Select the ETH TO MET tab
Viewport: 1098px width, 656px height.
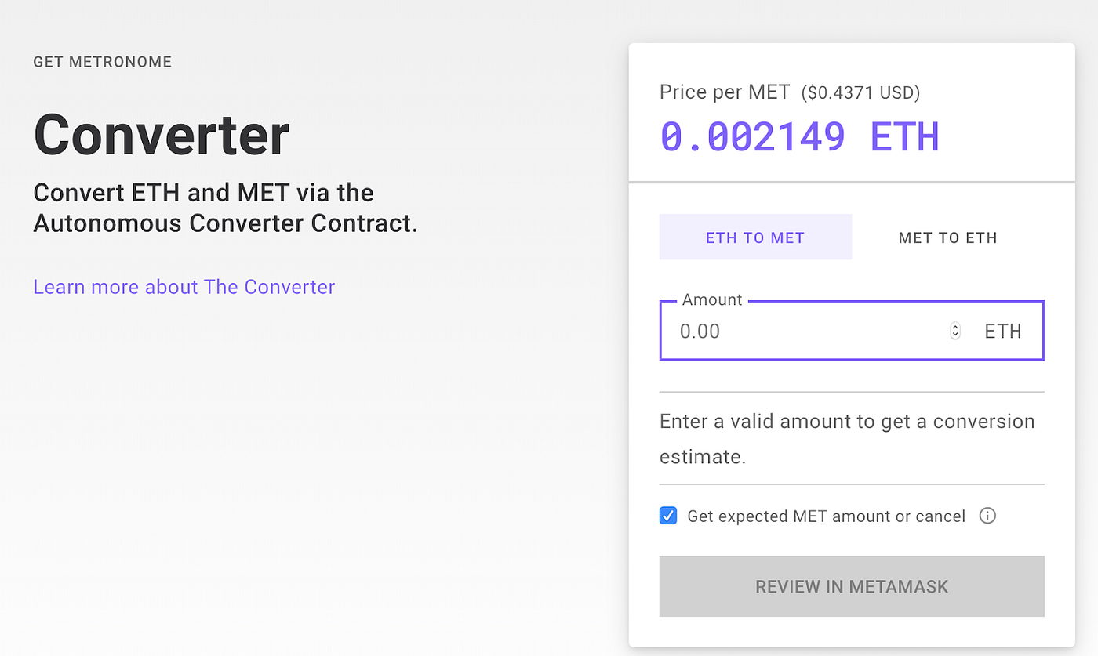755,237
